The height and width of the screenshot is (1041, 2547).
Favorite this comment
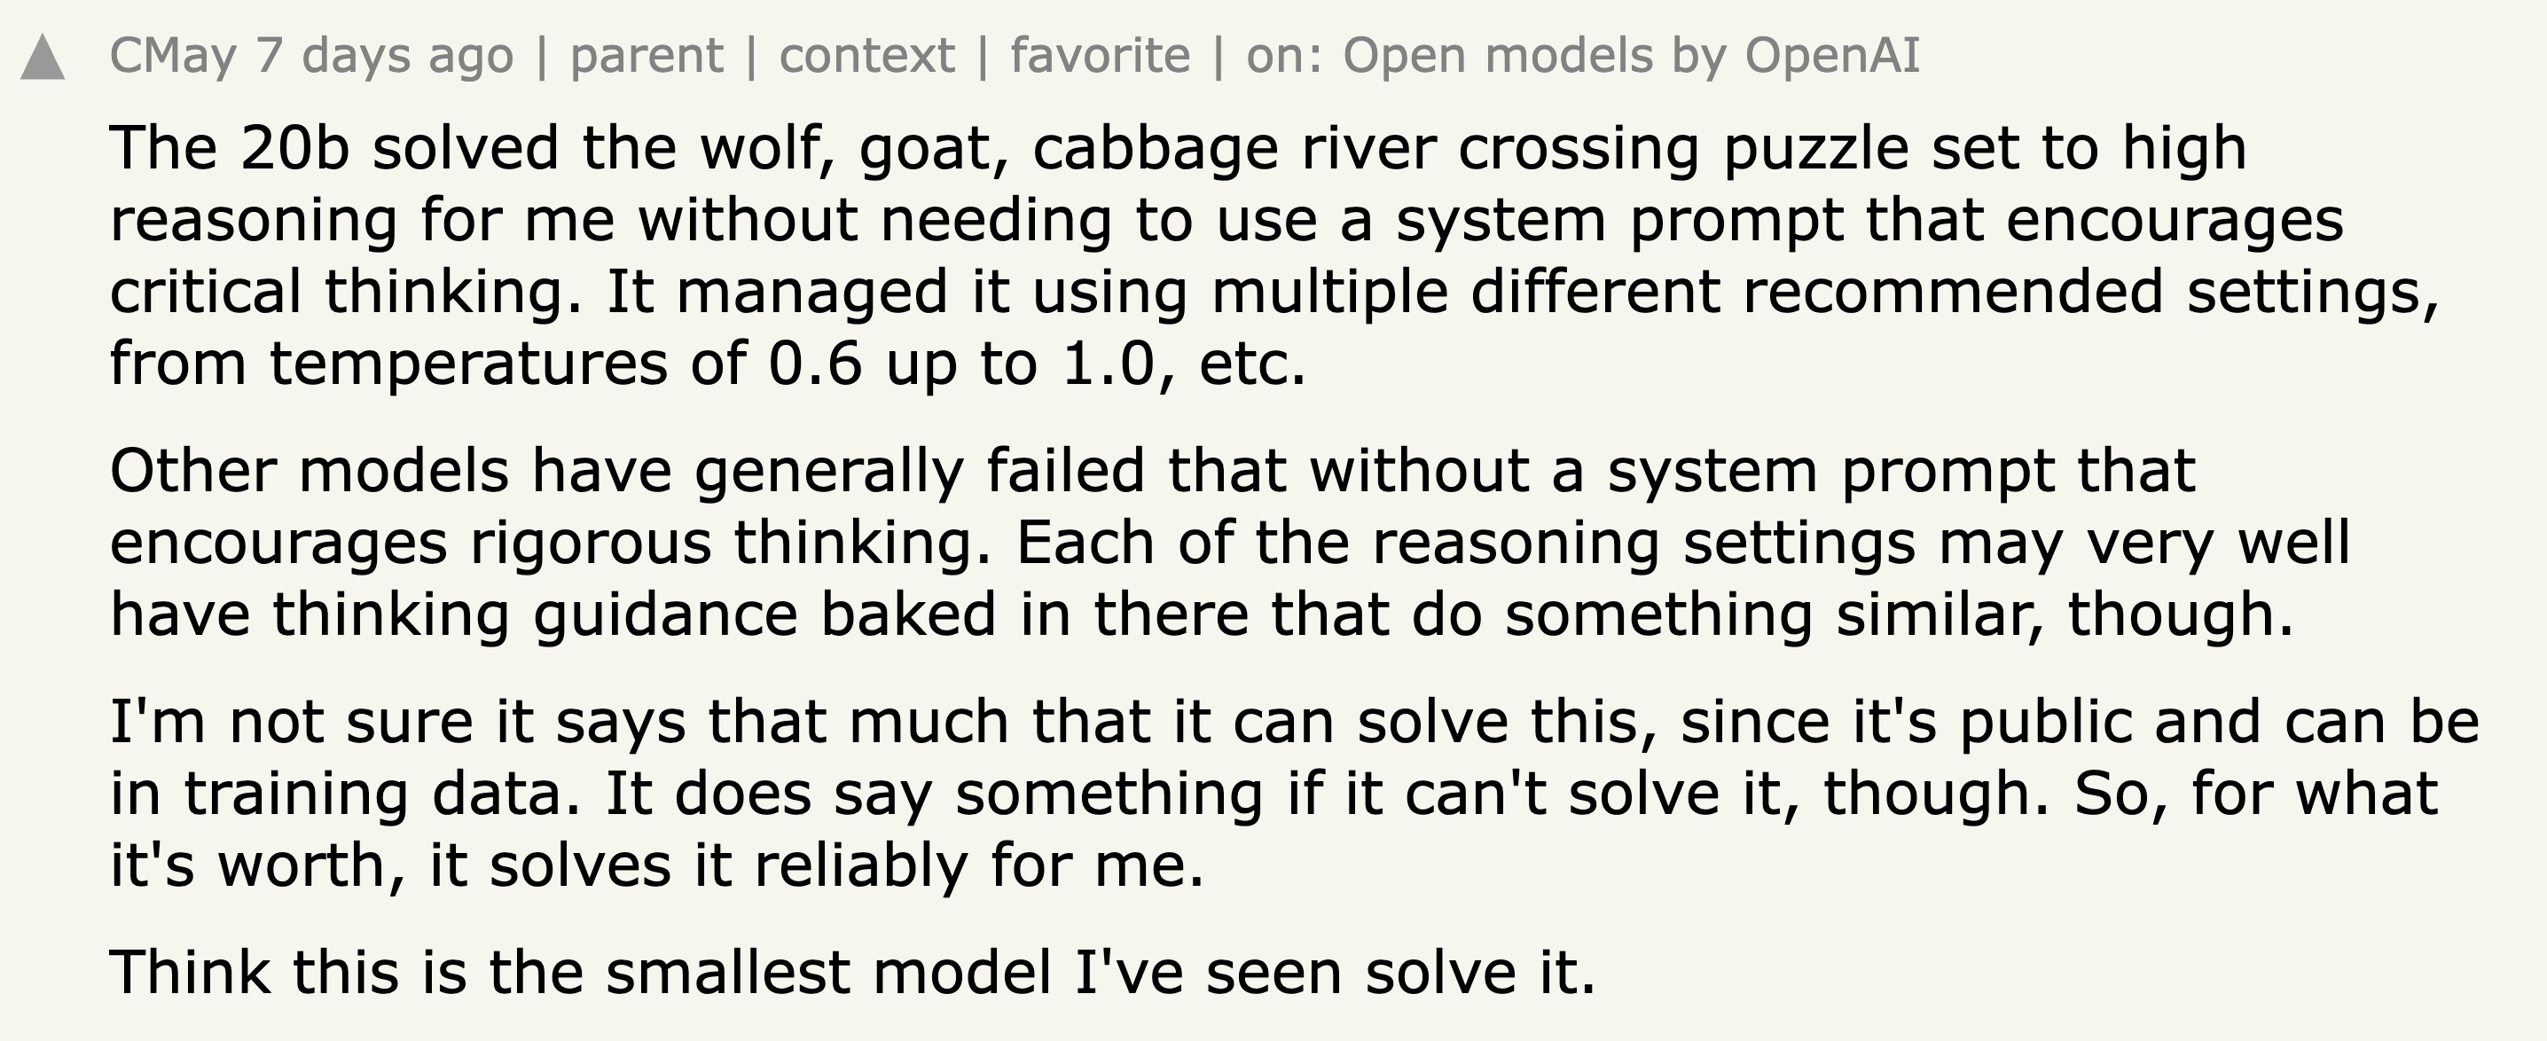coord(1101,55)
